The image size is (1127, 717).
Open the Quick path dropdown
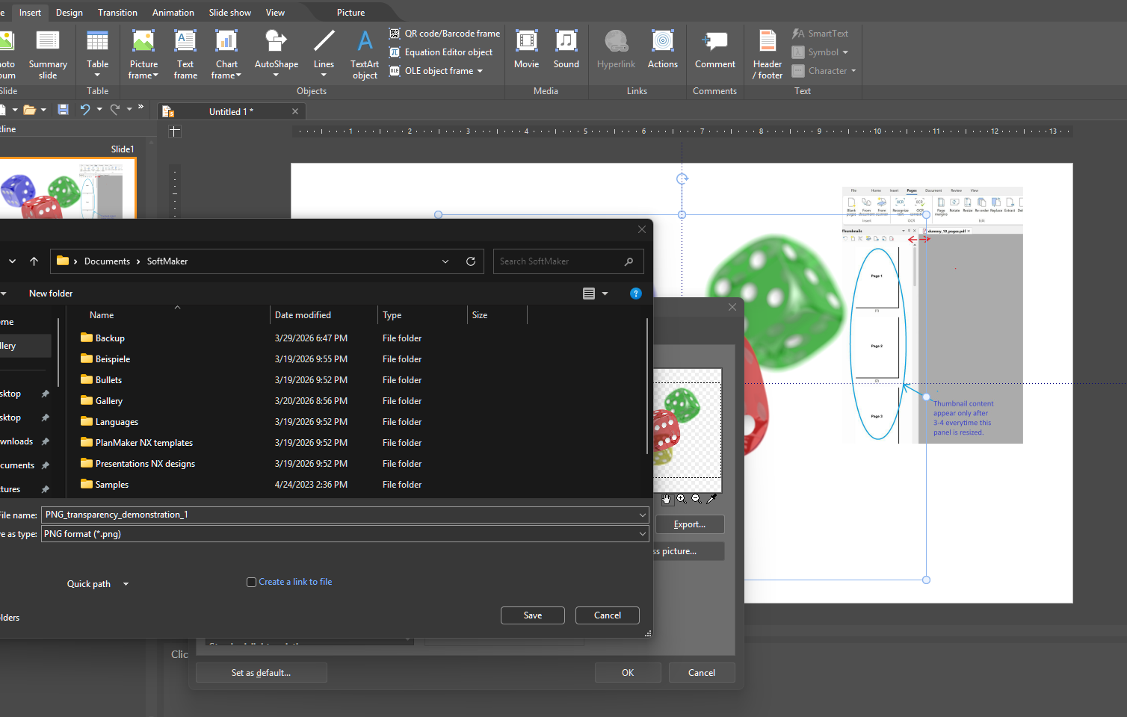pyautogui.click(x=97, y=584)
